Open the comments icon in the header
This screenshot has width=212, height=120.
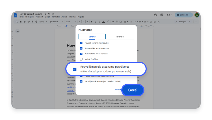pyautogui.click(x=162, y=15)
